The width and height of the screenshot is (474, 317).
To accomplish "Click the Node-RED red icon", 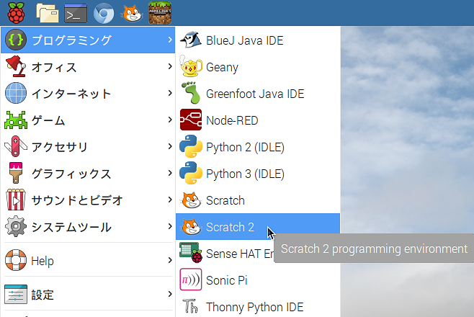I will pos(191,120).
